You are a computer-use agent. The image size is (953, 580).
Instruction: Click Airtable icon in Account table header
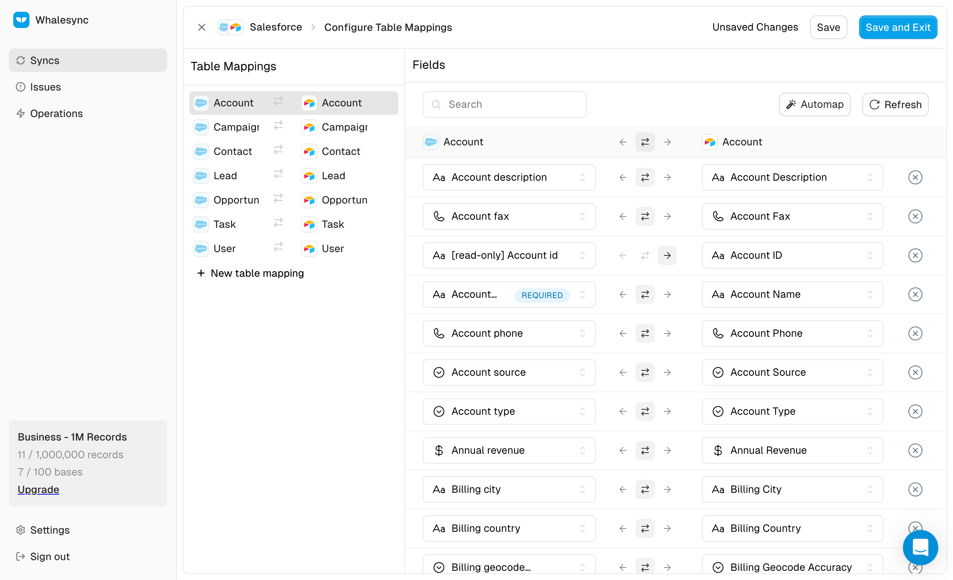(709, 142)
